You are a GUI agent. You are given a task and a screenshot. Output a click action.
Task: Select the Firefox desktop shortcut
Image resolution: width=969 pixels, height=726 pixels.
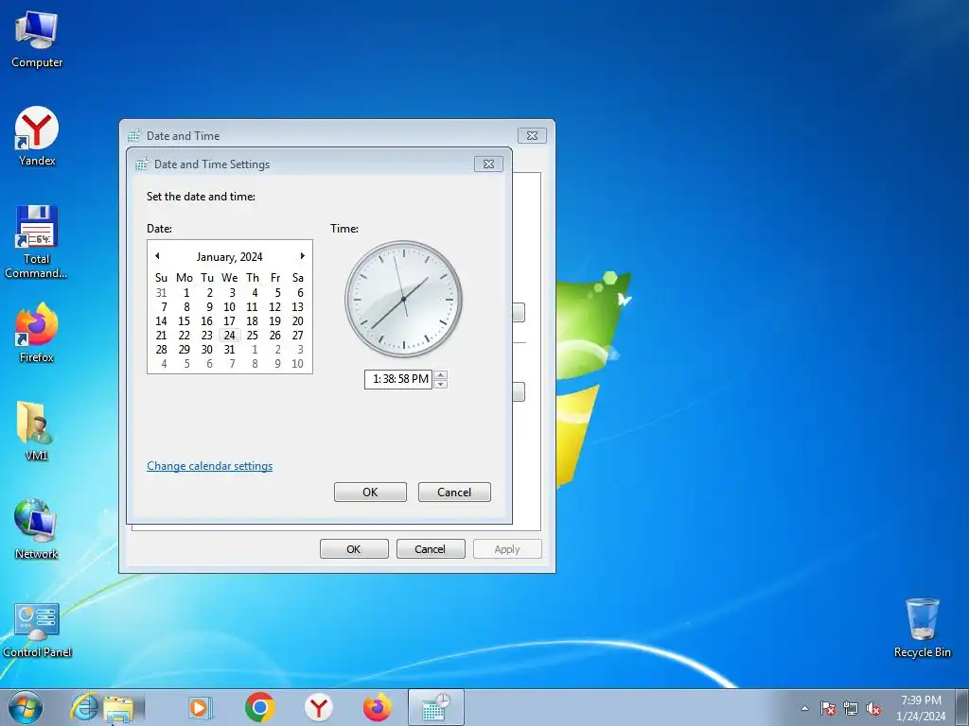point(37,333)
